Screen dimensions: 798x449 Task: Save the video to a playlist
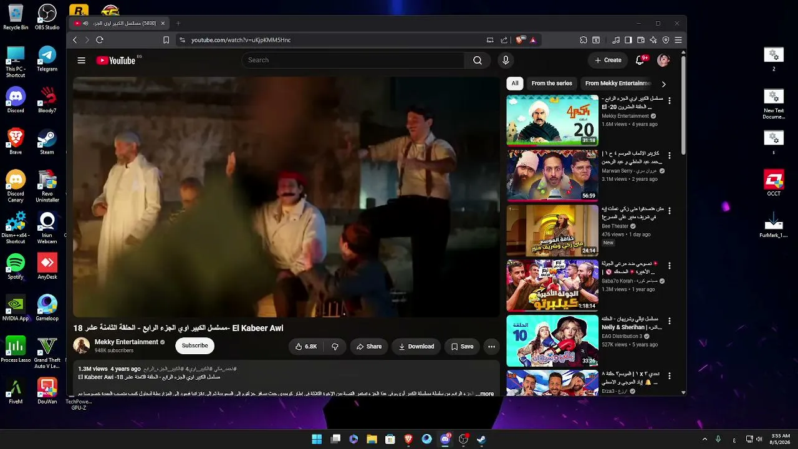tap(462, 347)
